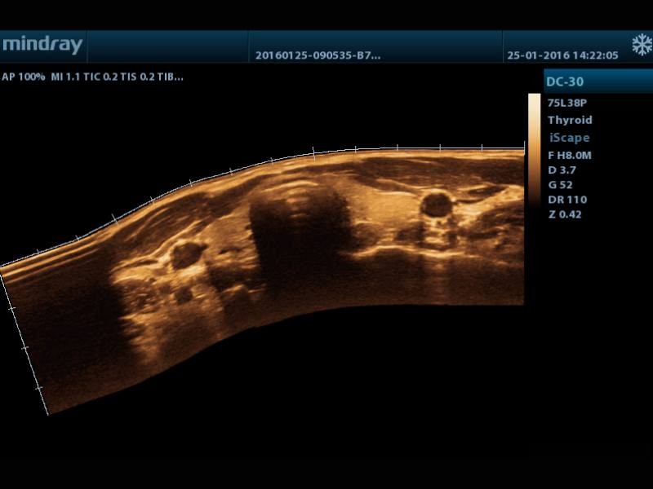This screenshot has width=653, height=489.
Task: Click the date and time display
Action: 562,56
